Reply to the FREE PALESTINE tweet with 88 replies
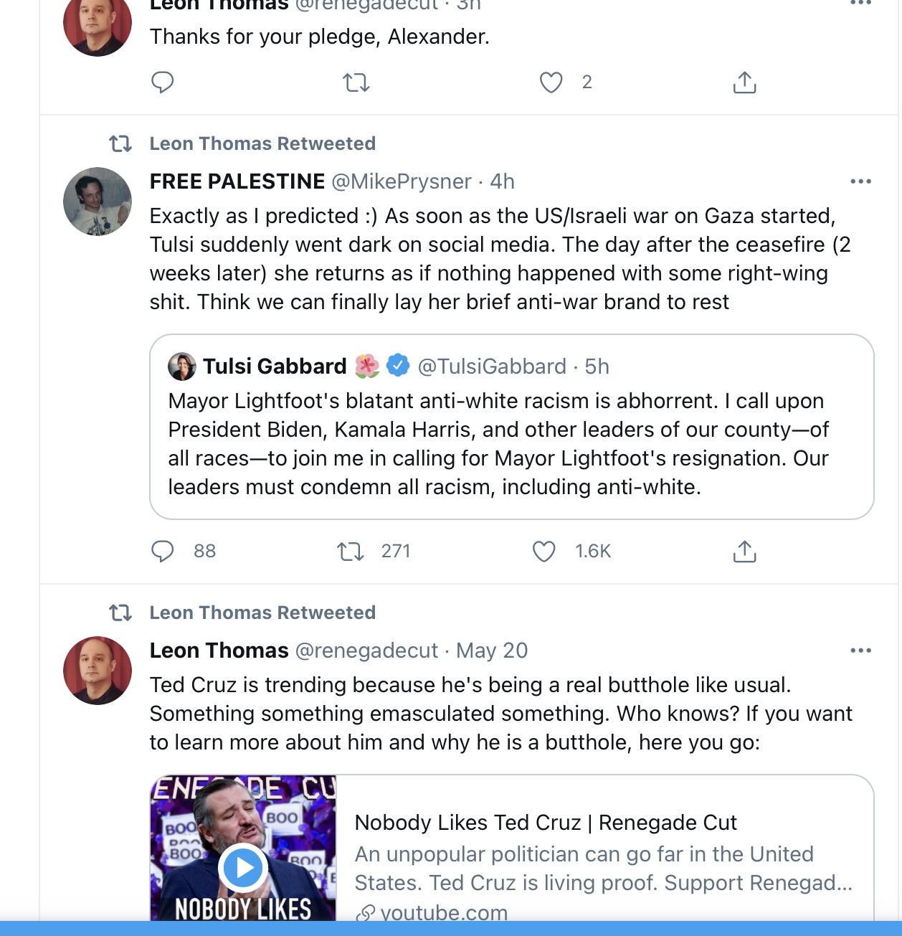Image resolution: width=902 pixels, height=936 pixels. pyautogui.click(x=163, y=551)
